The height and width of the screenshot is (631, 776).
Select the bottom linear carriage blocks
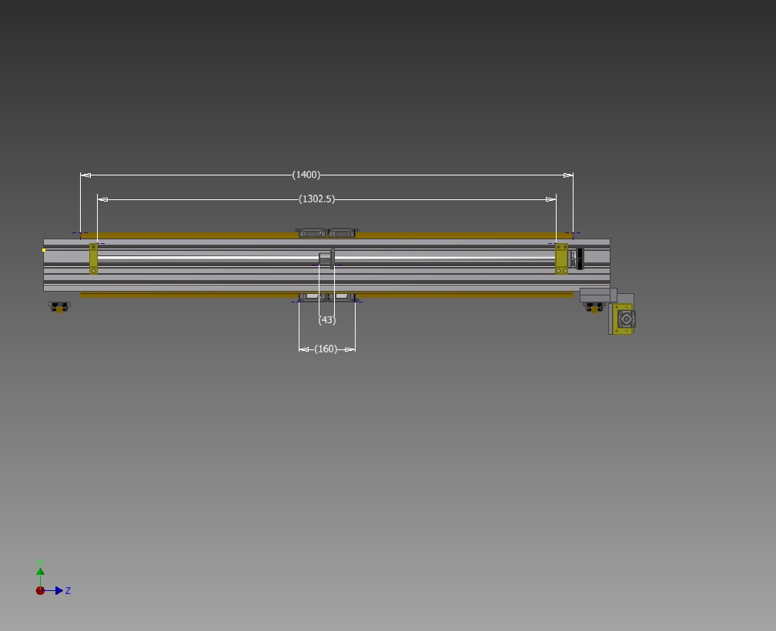[327, 297]
